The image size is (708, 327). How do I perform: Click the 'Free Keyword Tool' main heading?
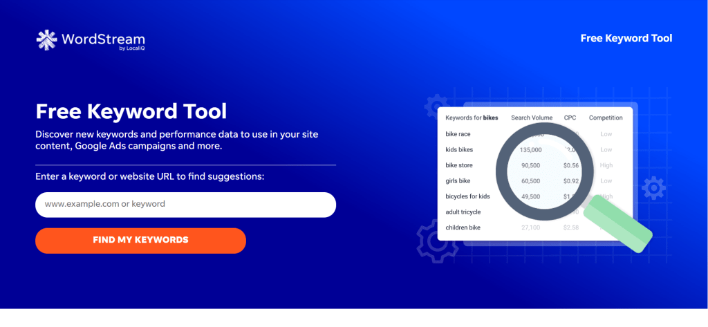(x=131, y=112)
